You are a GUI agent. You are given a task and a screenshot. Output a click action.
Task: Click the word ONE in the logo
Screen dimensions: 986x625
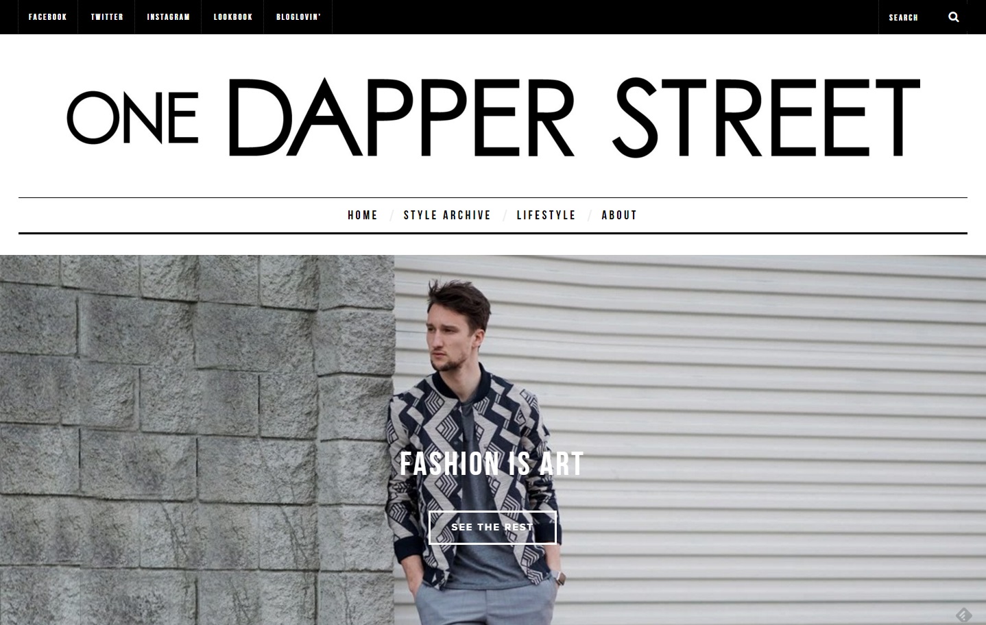coord(132,117)
